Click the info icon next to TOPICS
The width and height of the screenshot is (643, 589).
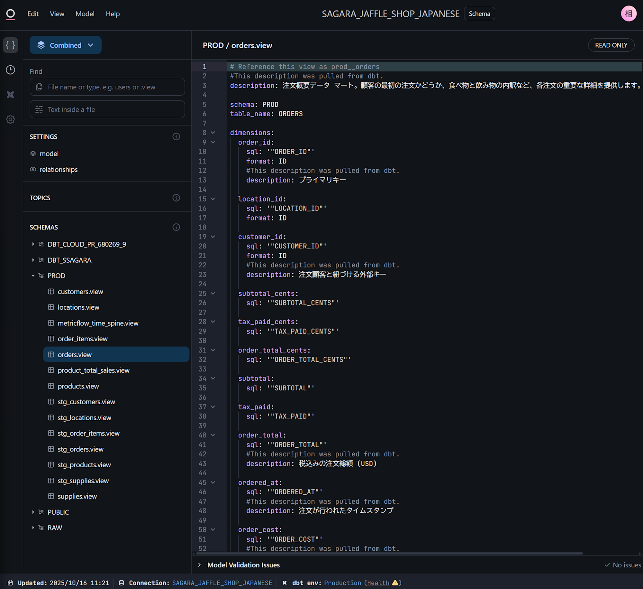pos(176,198)
